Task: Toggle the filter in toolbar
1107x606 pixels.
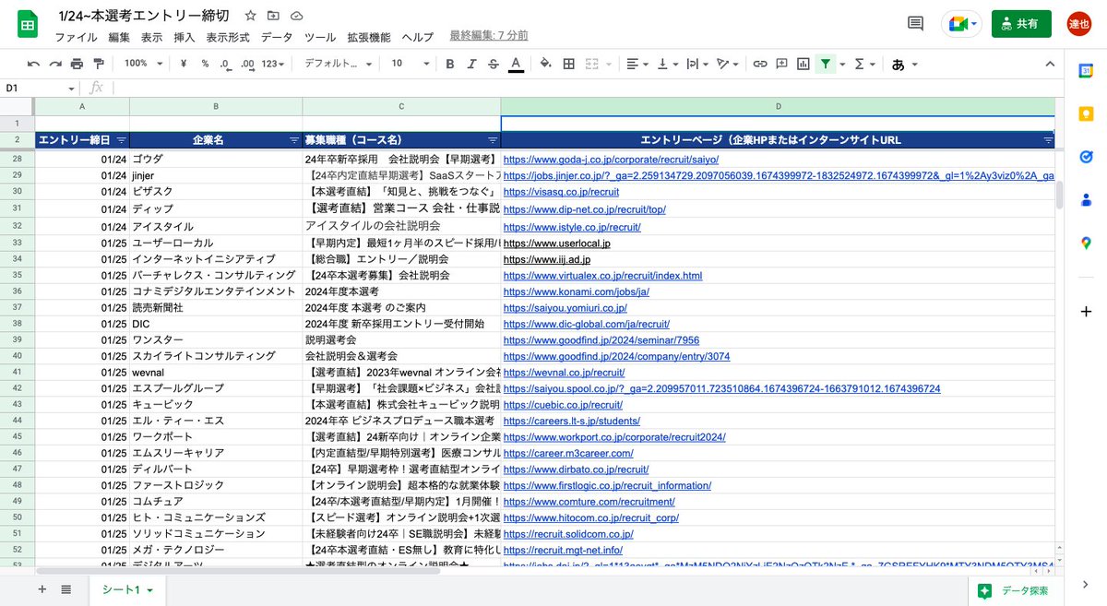Action: pos(825,64)
